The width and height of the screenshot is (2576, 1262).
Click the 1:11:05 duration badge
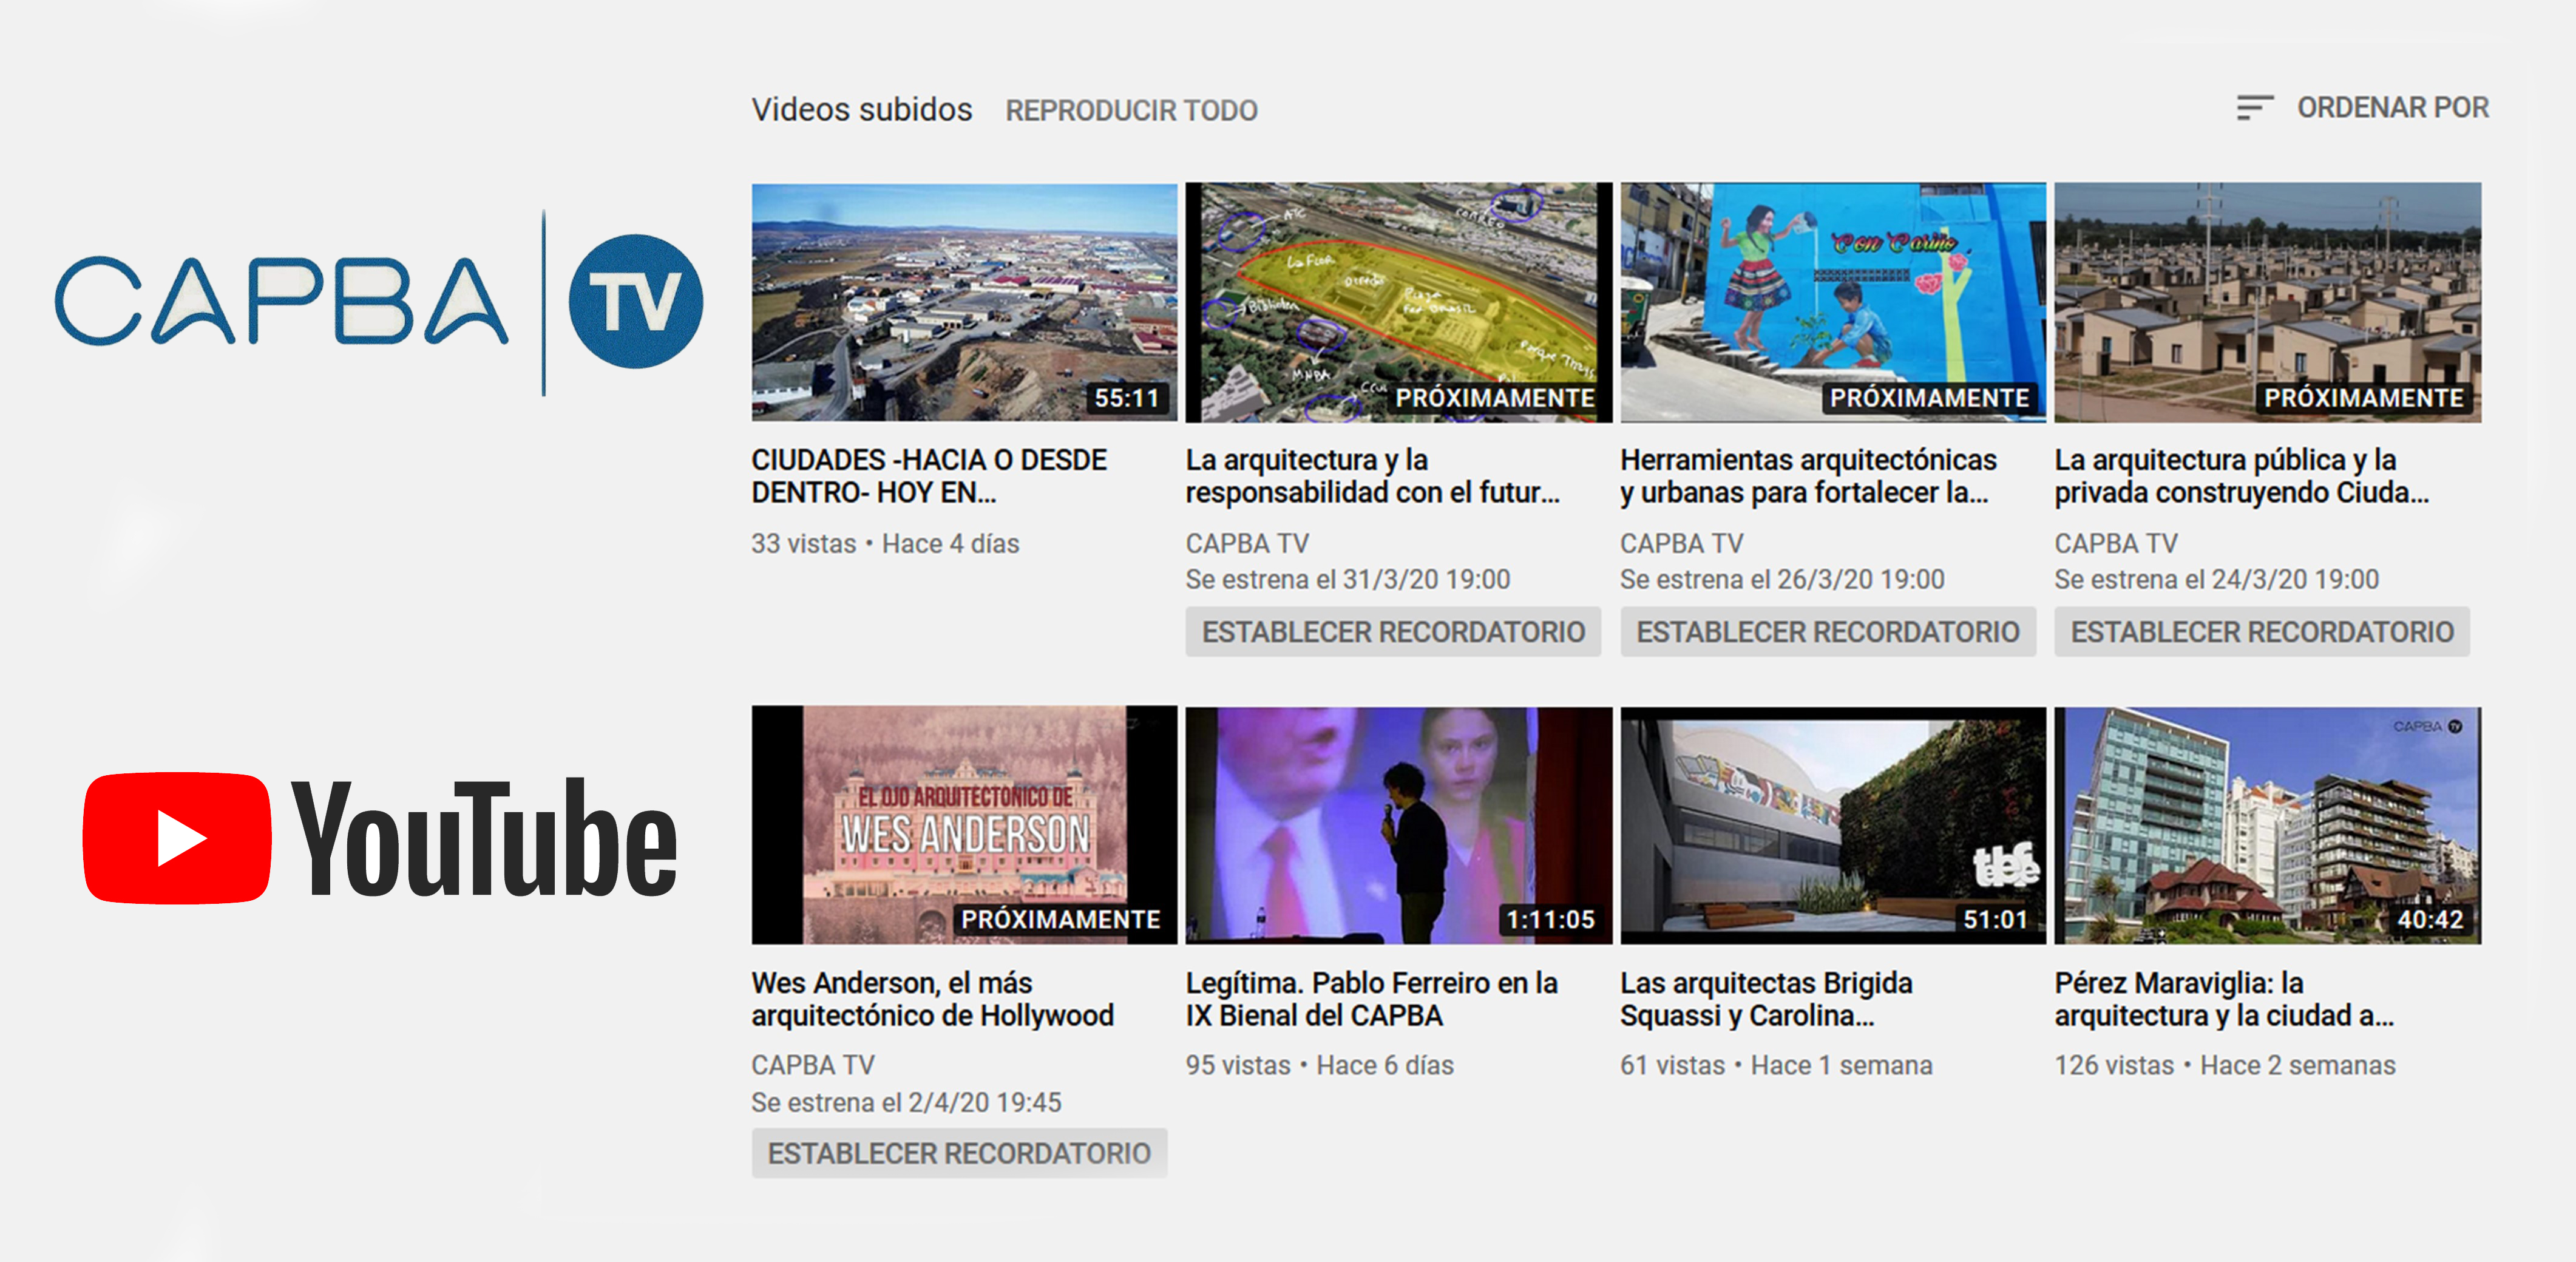(1550, 920)
